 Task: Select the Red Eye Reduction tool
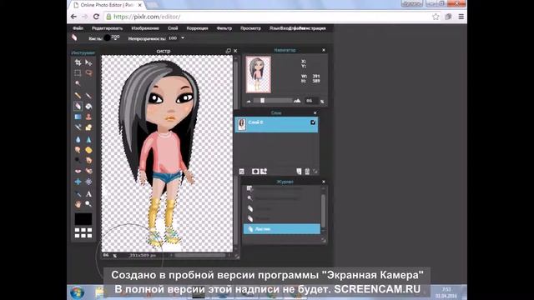[78, 171]
